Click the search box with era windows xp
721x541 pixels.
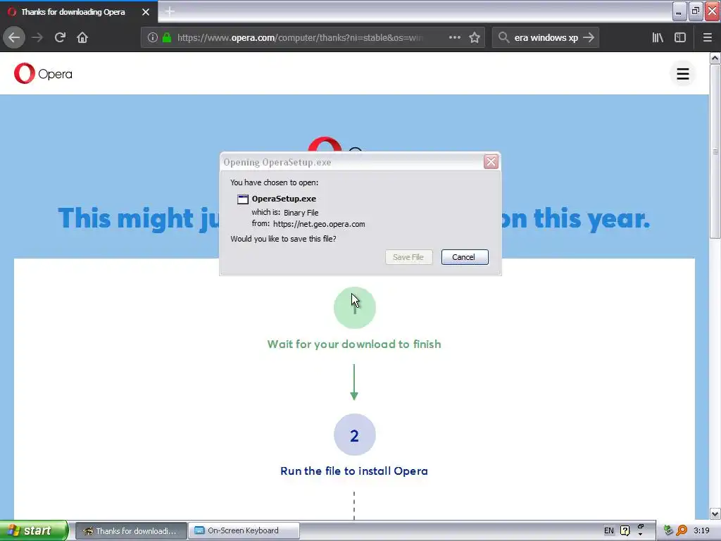coord(546,37)
